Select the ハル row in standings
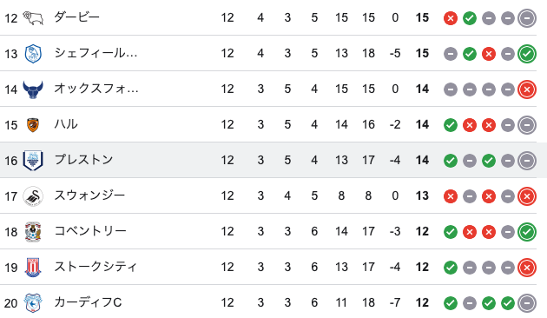547x318 pixels. pos(268,124)
